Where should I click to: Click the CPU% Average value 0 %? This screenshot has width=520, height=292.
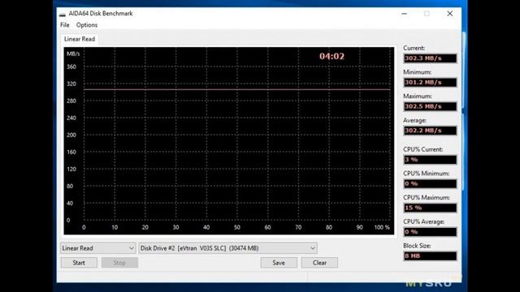pos(430,232)
